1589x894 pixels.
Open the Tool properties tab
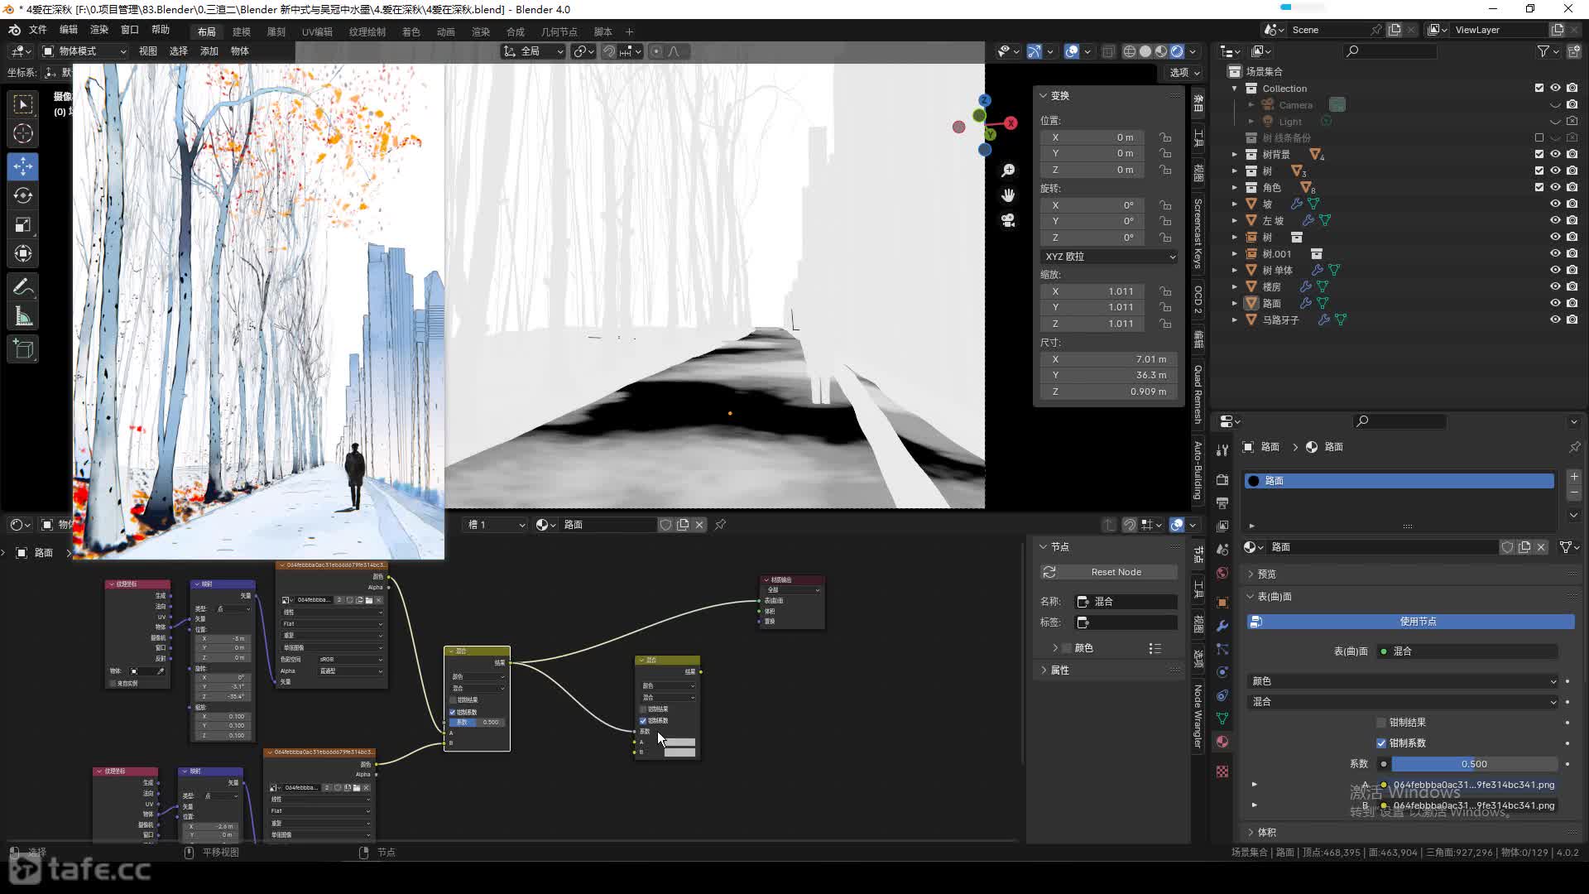coord(1222,450)
